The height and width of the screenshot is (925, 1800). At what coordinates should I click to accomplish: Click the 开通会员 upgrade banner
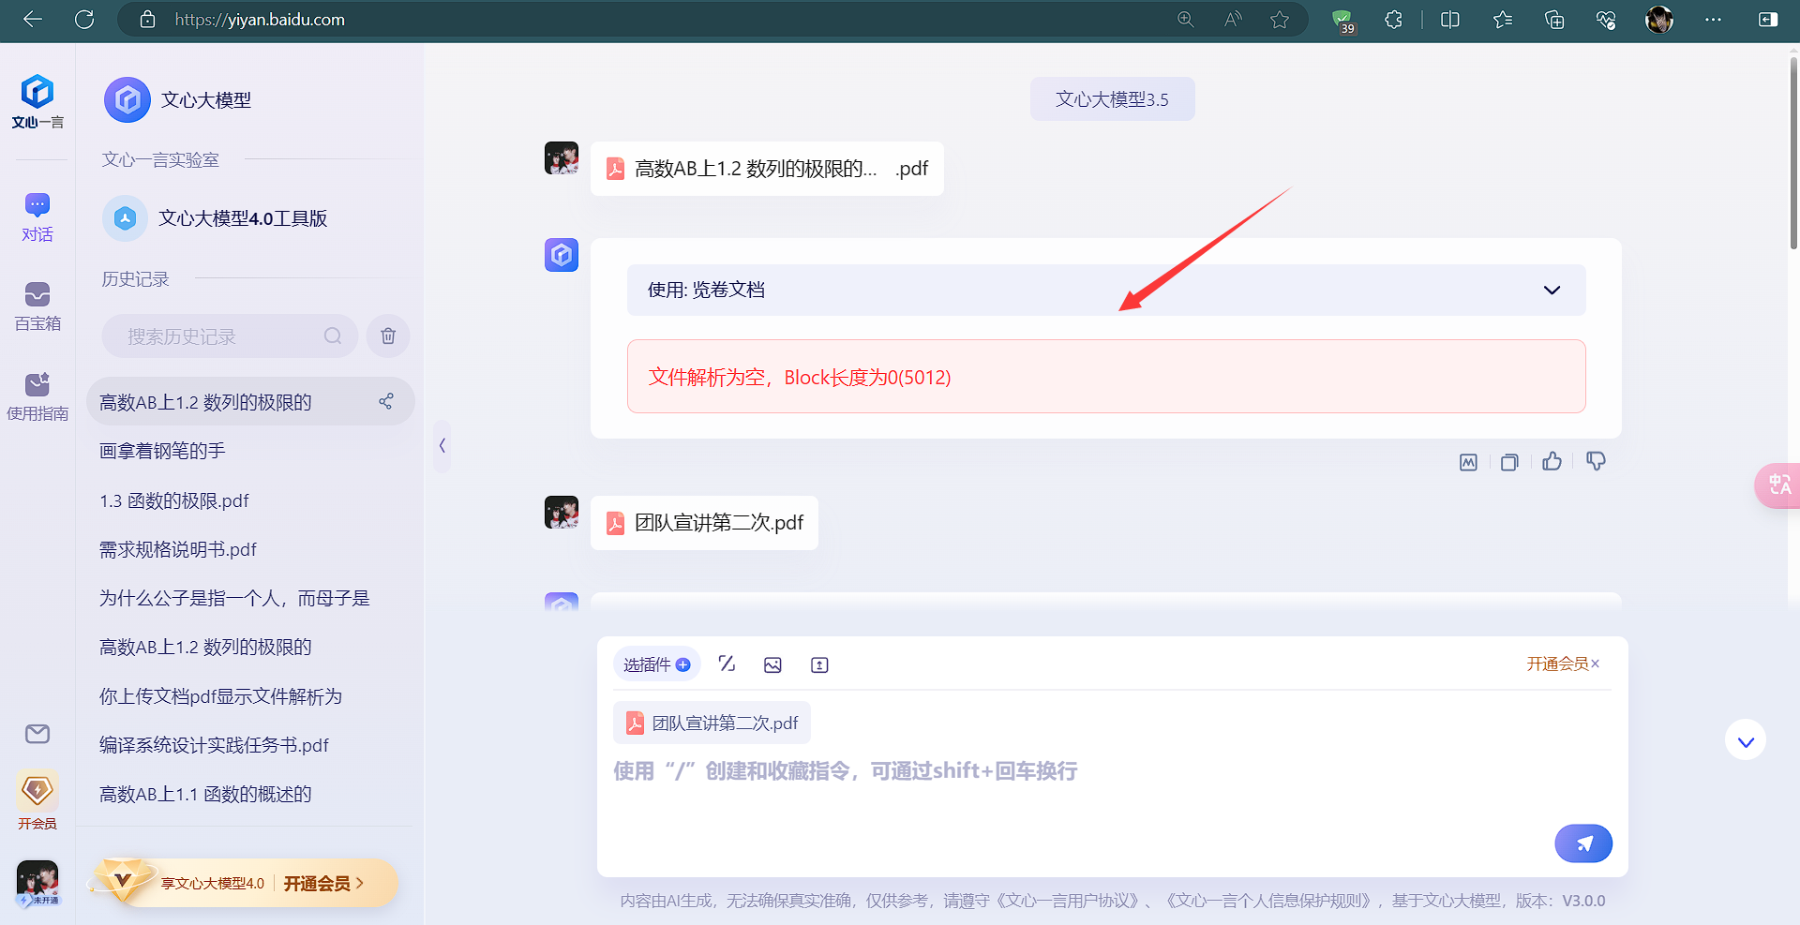tap(246, 883)
